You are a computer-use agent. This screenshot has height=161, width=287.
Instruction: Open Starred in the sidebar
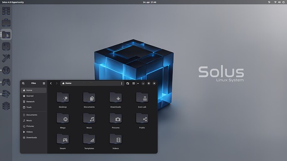34,96
